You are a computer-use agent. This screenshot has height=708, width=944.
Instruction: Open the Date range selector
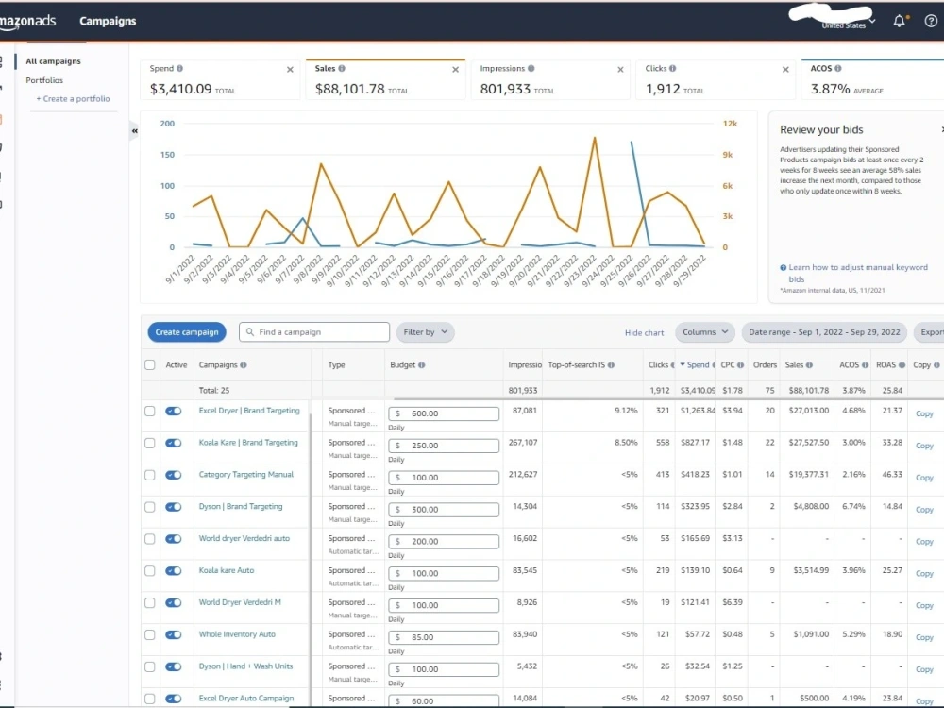pyautogui.click(x=824, y=332)
